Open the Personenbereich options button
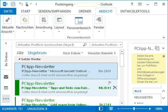168x112 pixels. coord(79,25)
